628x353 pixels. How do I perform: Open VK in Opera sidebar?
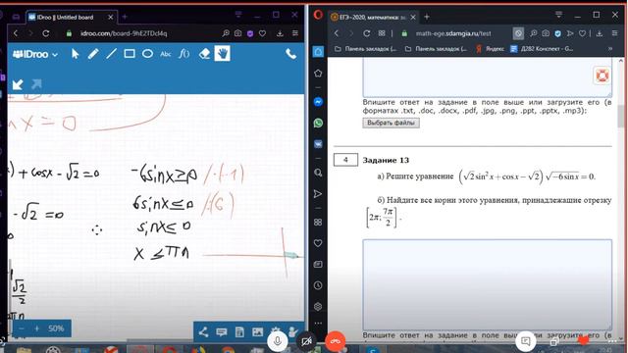318,144
